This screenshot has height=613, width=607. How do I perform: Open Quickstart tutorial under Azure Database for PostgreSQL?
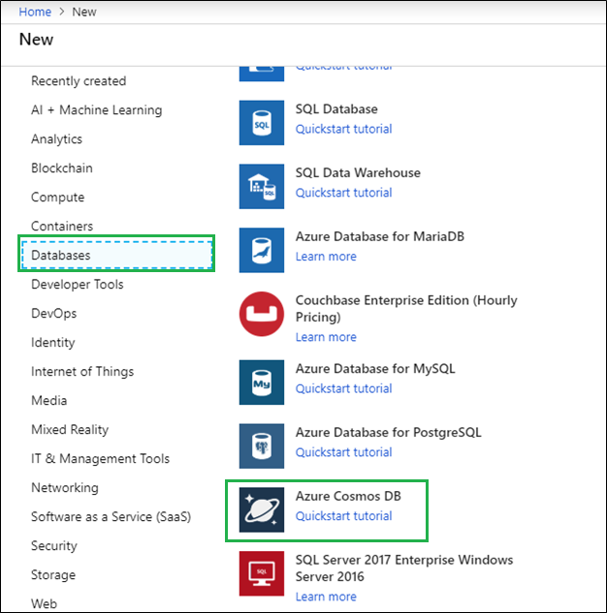point(343,452)
